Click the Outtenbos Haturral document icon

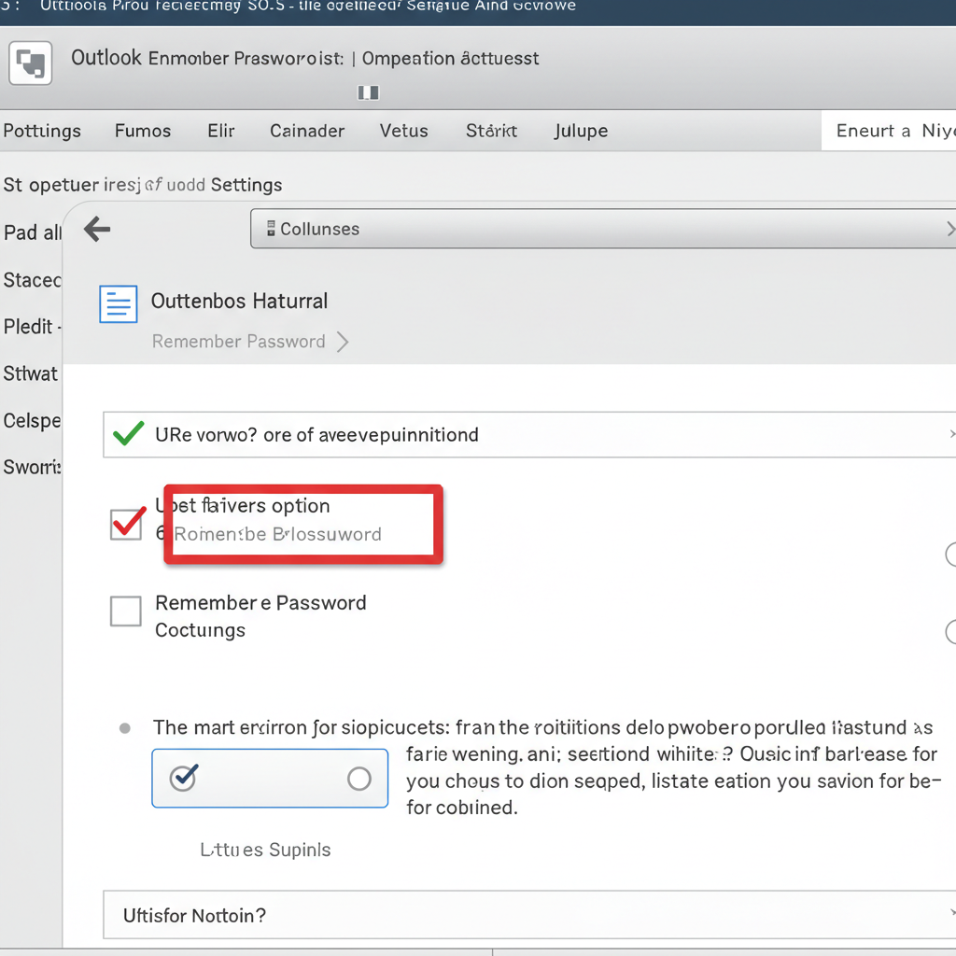pyautogui.click(x=119, y=303)
